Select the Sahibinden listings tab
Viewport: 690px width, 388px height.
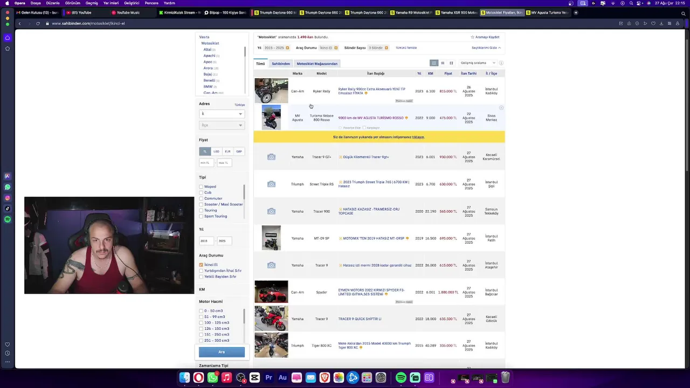[x=281, y=64]
